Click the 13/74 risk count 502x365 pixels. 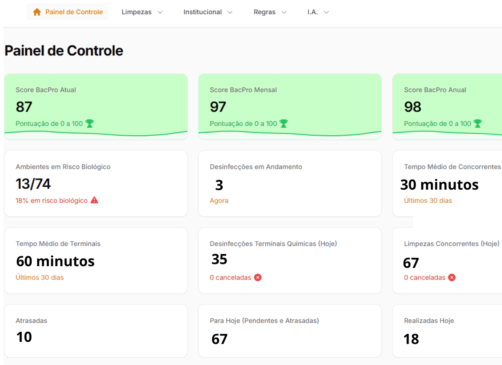tap(33, 184)
